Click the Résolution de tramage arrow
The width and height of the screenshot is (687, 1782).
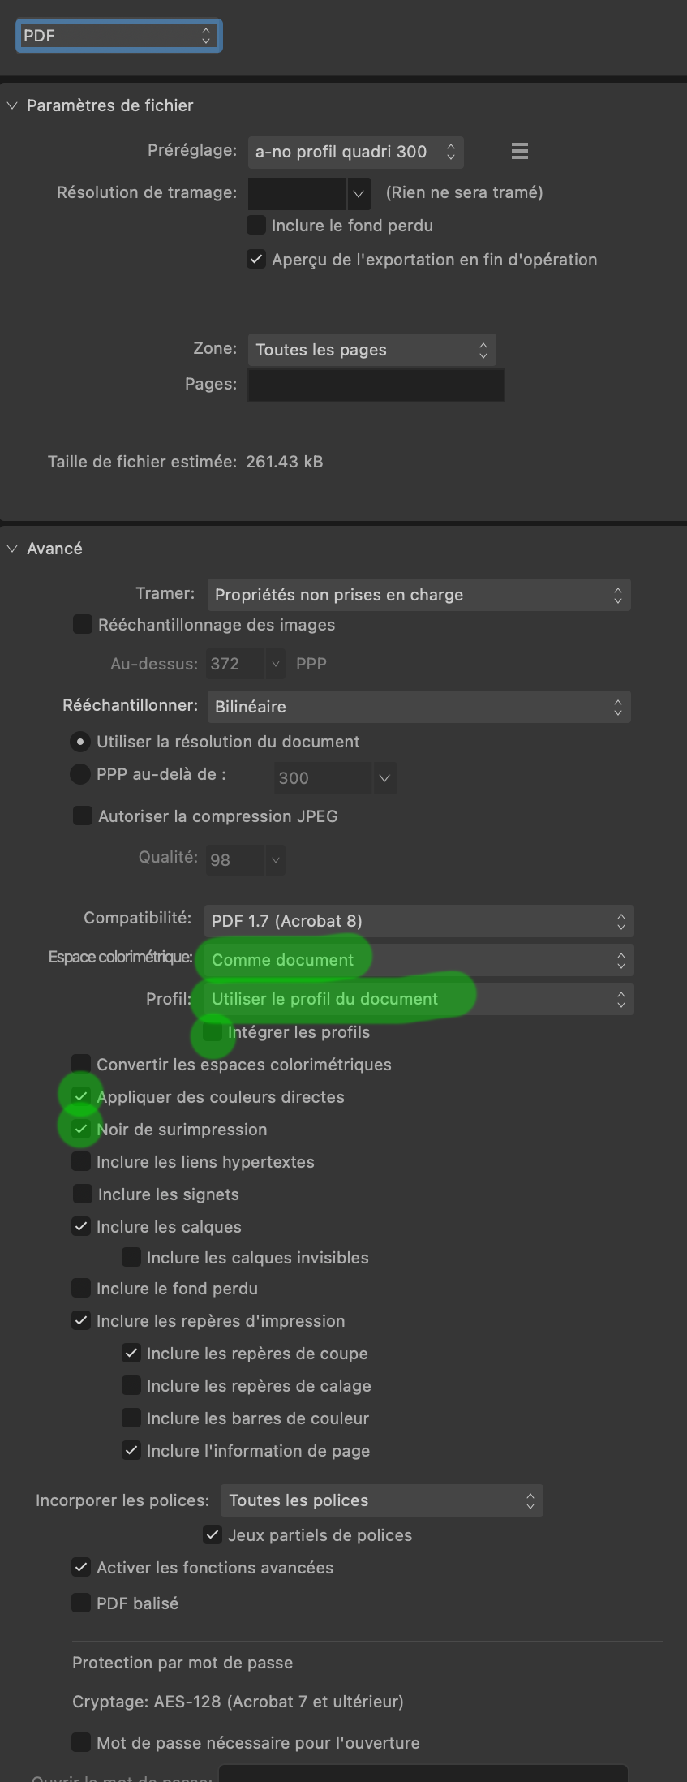359,194
